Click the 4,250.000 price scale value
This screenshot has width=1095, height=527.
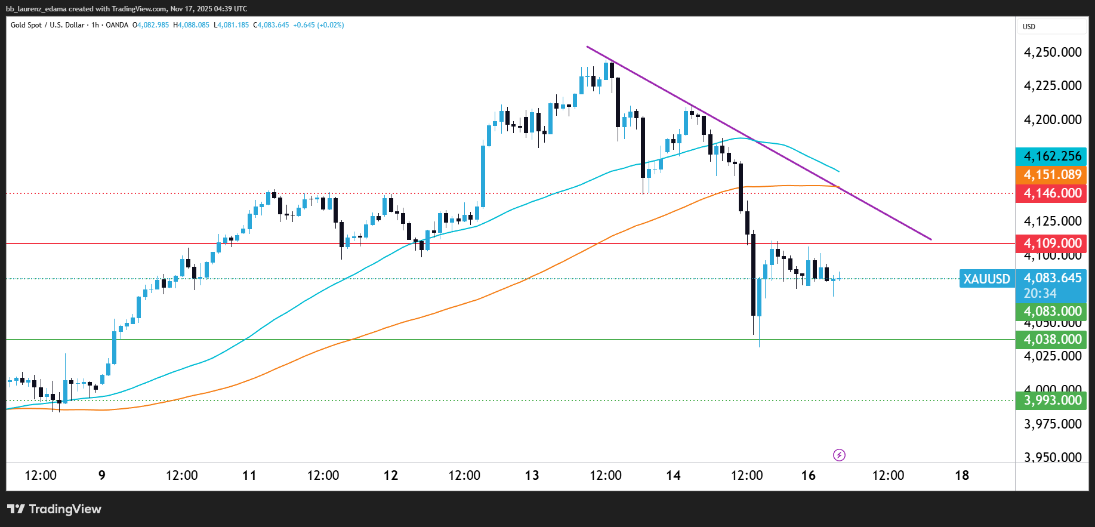[1053, 53]
